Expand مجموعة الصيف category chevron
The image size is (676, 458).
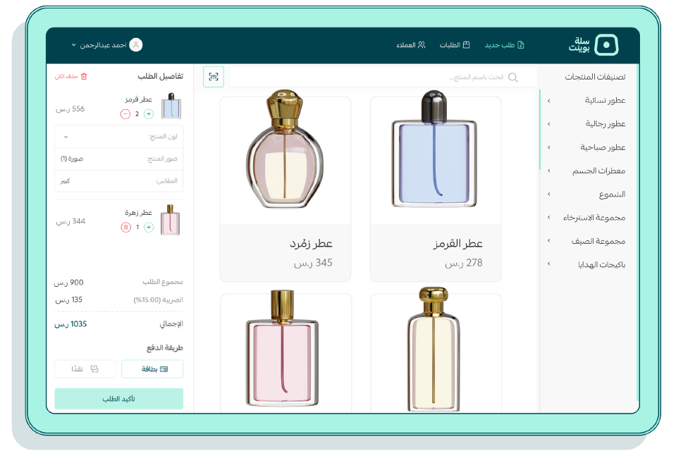(549, 240)
